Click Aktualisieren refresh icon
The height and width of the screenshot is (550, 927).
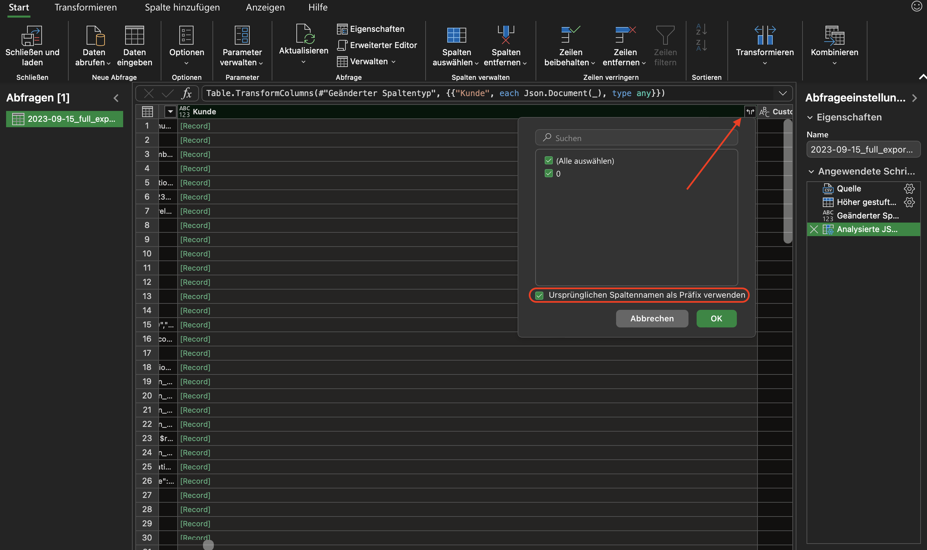pos(305,34)
